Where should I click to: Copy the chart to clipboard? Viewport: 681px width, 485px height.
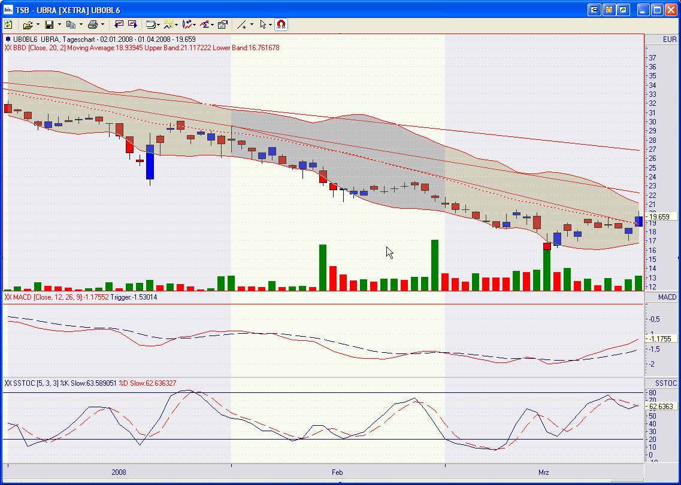click(72, 24)
